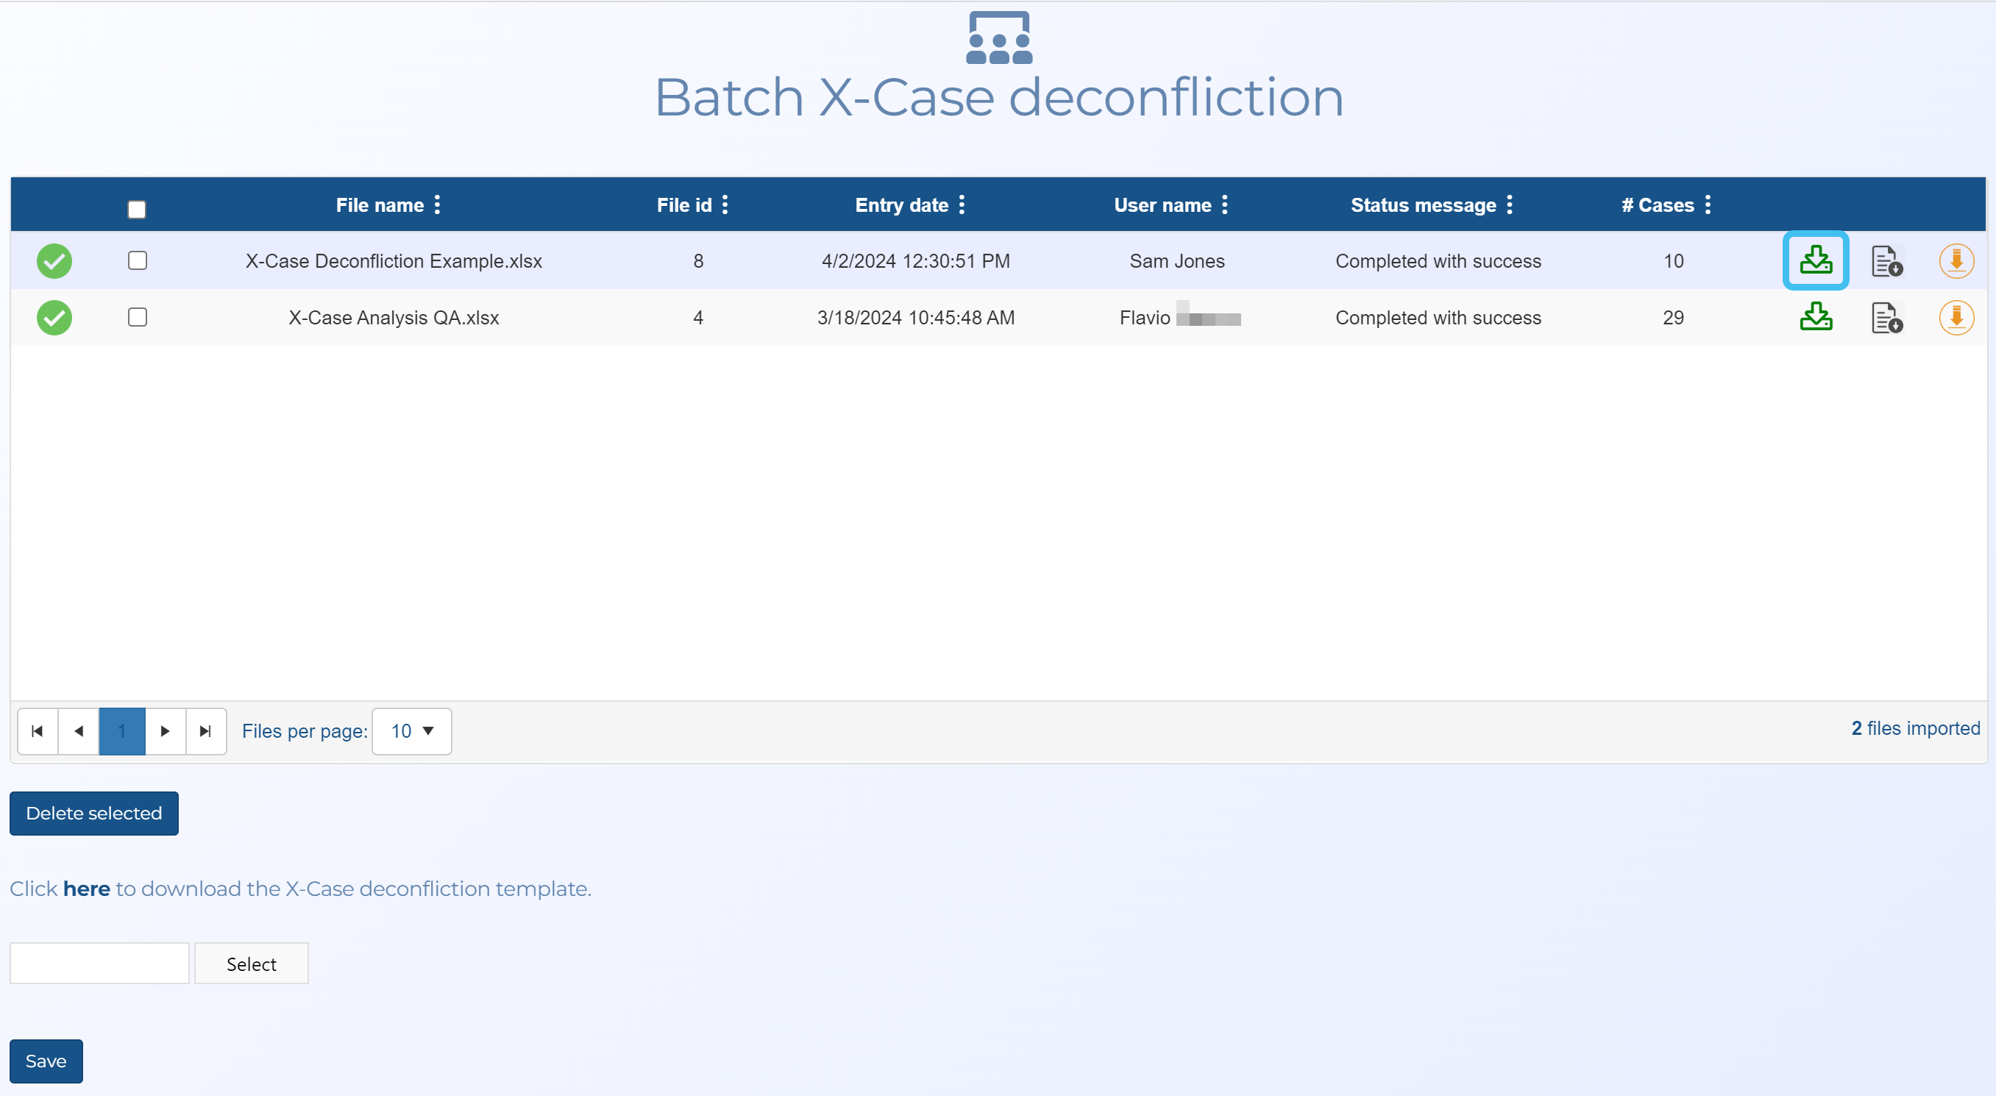Open # Cases column menu
The image size is (1996, 1096).
pos(1708,204)
